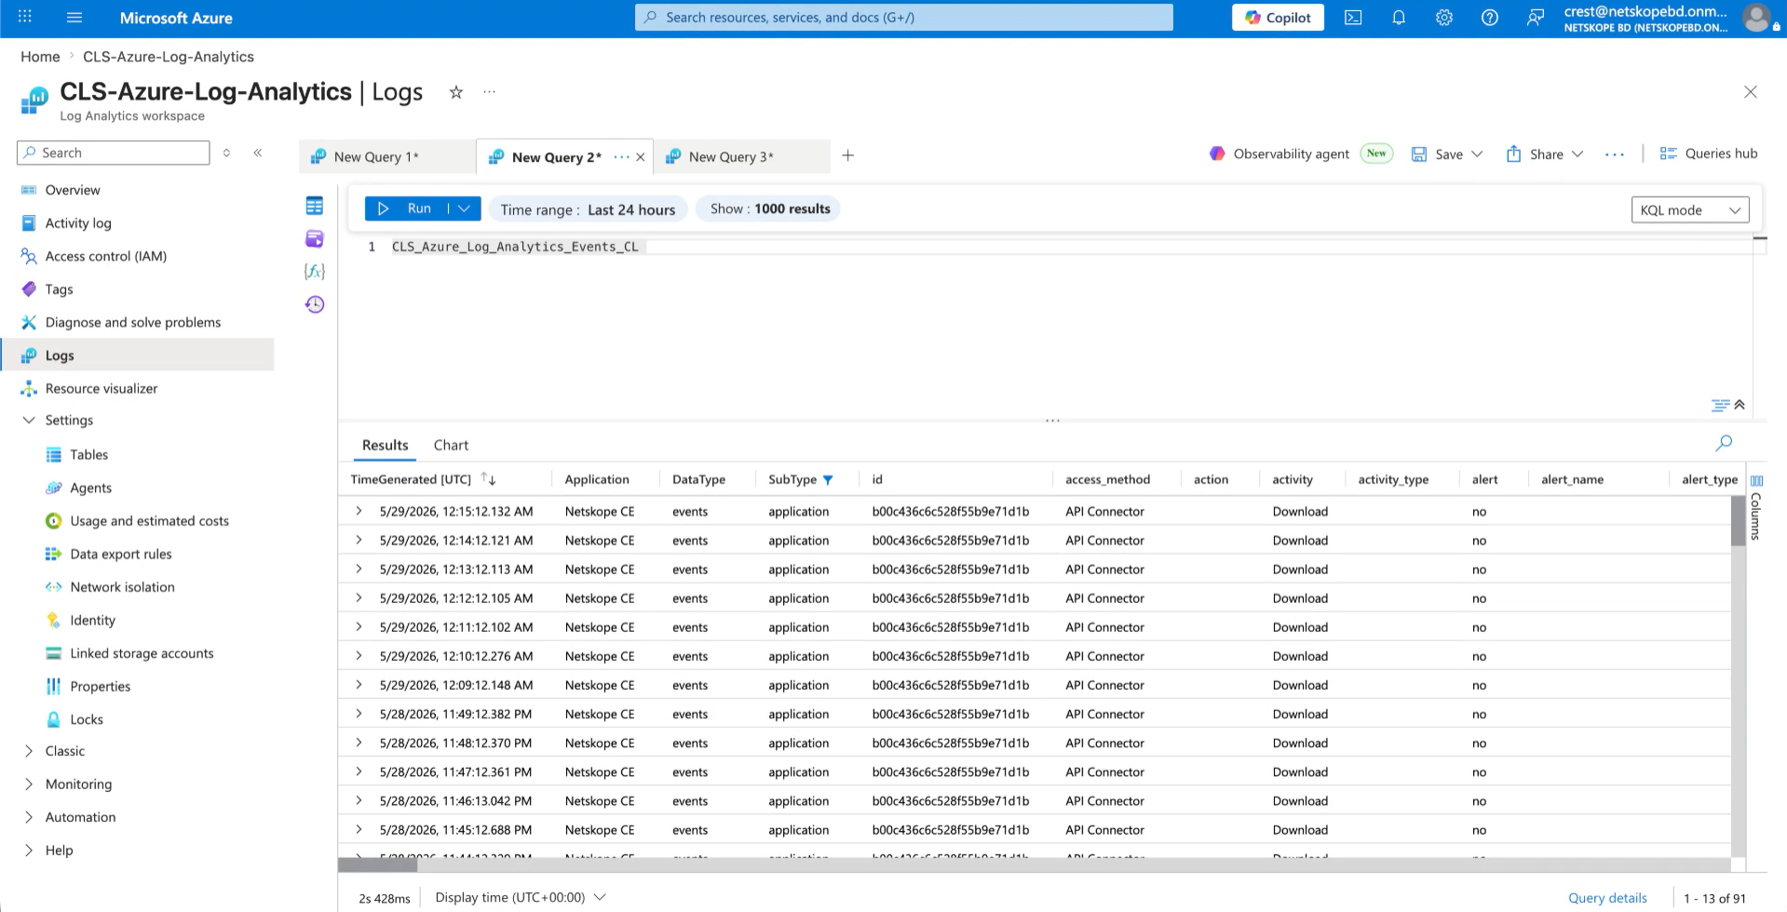The height and width of the screenshot is (912, 1787).
Task: Favorite this workspace with the star icon
Action: tap(456, 92)
